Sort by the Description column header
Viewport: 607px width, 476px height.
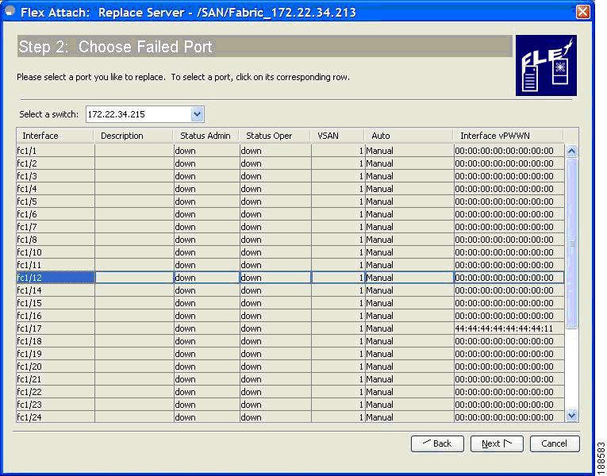pyautogui.click(x=133, y=136)
